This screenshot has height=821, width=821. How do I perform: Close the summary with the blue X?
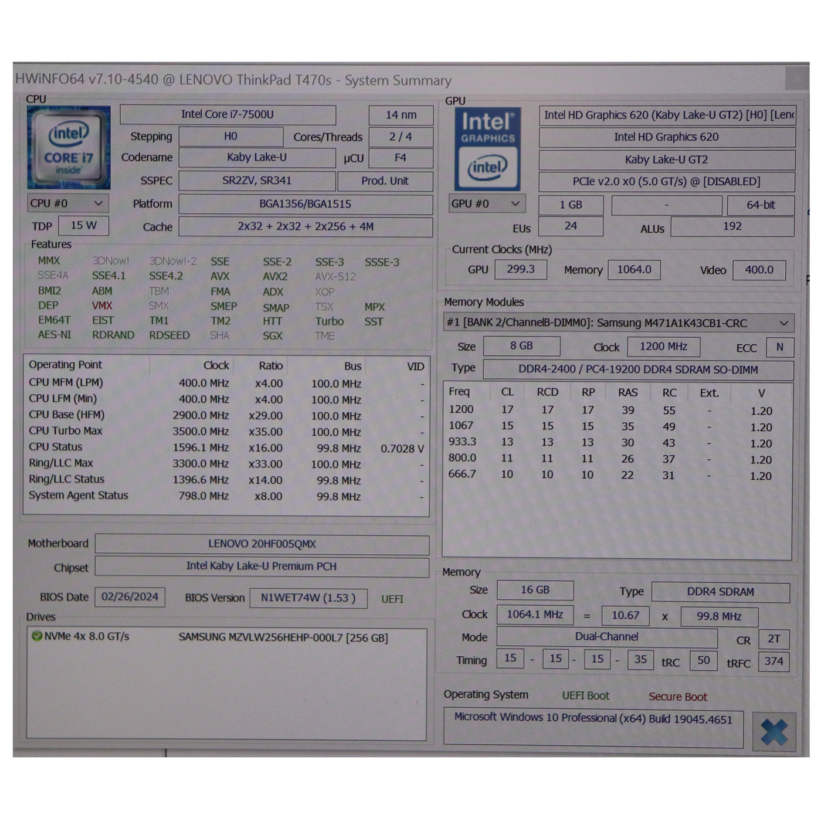pos(774,732)
